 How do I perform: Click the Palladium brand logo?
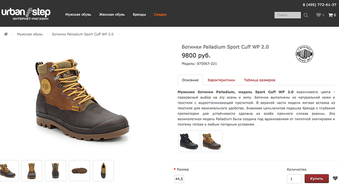(x=304, y=54)
